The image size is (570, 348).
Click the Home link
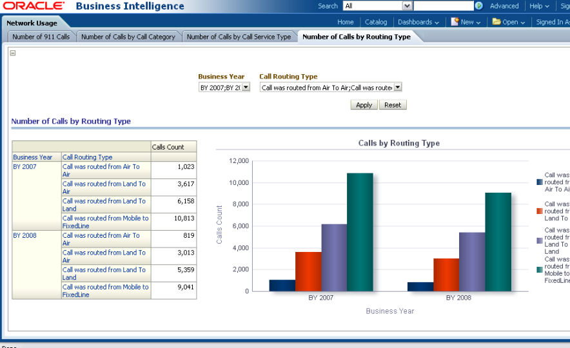pyautogui.click(x=346, y=22)
